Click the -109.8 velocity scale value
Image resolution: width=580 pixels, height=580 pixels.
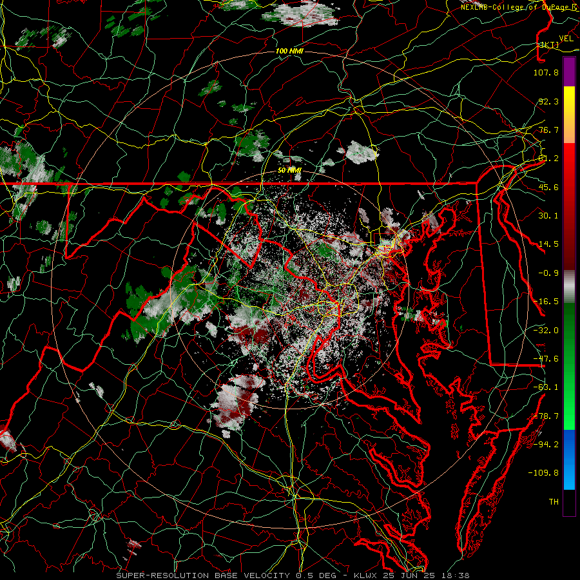tap(543, 473)
